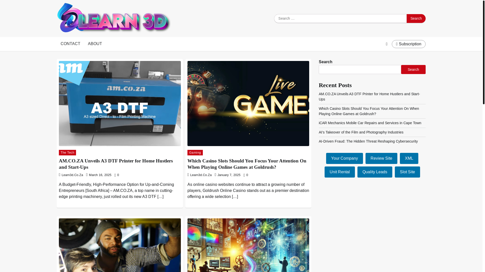The height and width of the screenshot is (272, 485).
Task: Open the A3 DTF printer thumbnail image
Action: point(120,104)
